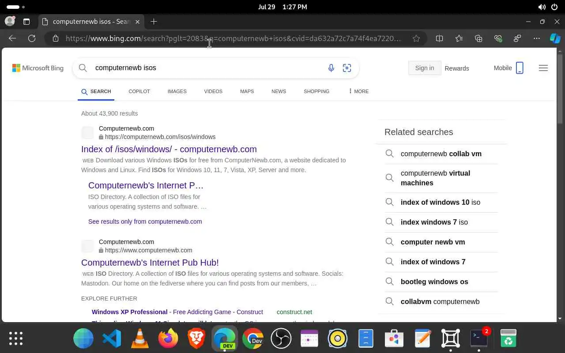Click the Sign in button
The width and height of the screenshot is (565, 353).
pos(425,68)
